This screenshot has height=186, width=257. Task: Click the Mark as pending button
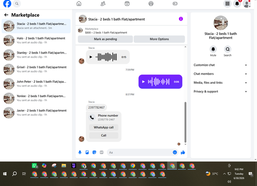105,39
